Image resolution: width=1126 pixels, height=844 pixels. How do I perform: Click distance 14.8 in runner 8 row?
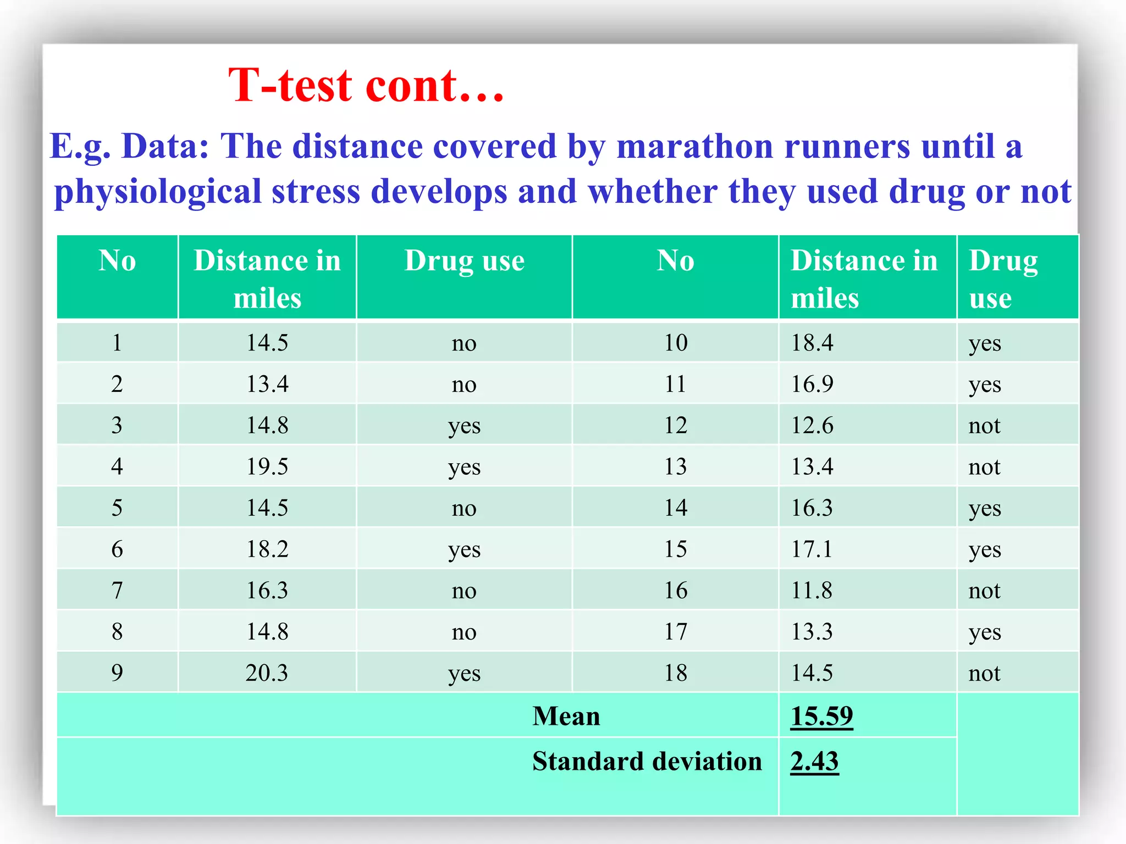tap(267, 632)
